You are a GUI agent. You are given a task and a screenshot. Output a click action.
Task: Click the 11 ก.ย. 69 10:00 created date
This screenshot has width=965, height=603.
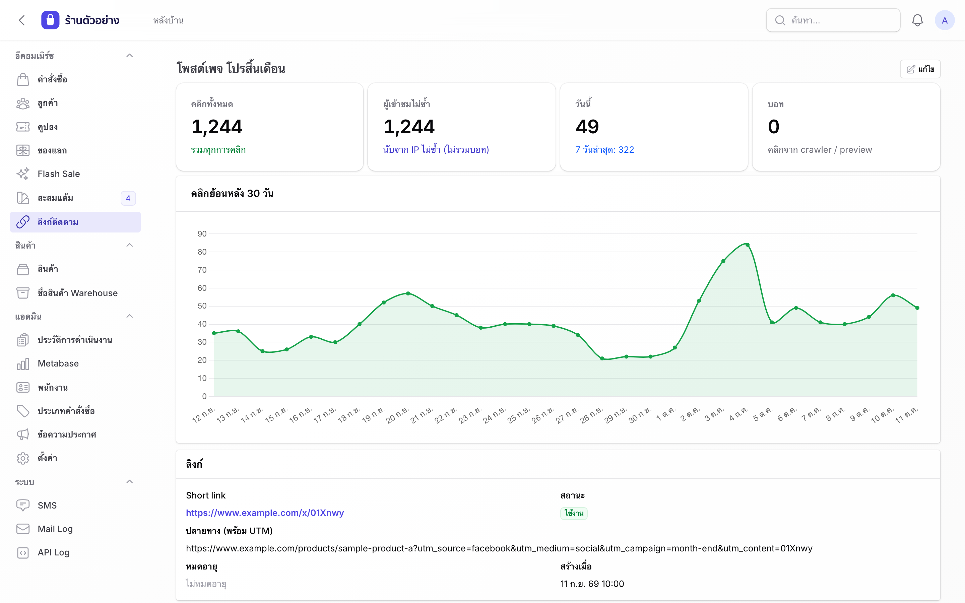tap(592, 584)
